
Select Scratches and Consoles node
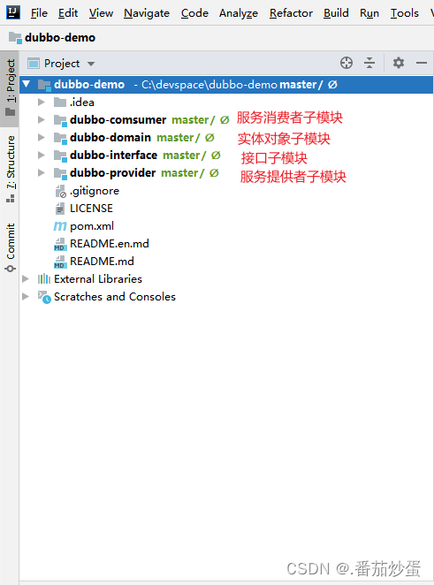point(115,297)
